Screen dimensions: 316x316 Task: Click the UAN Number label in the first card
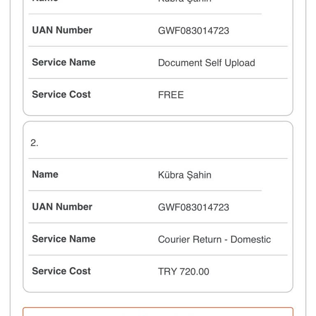tap(62, 30)
